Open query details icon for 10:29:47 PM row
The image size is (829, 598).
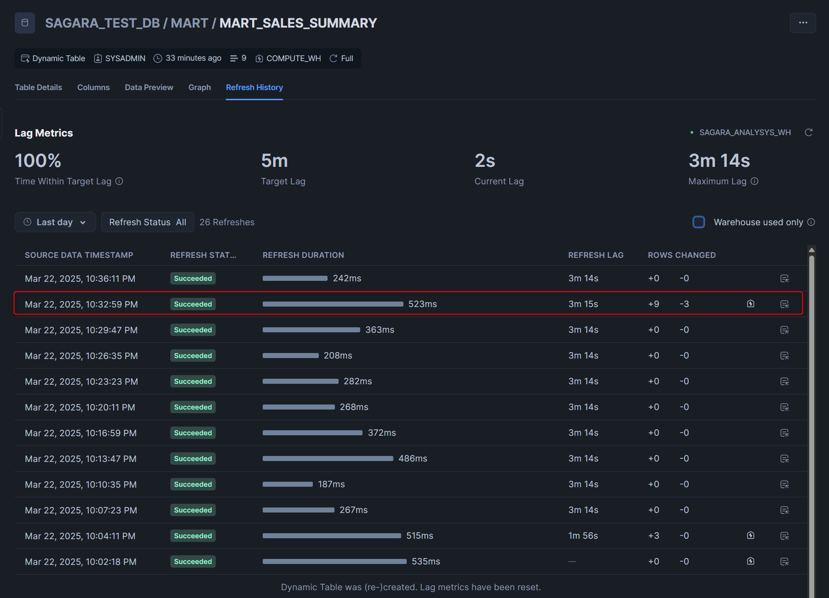point(785,330)
